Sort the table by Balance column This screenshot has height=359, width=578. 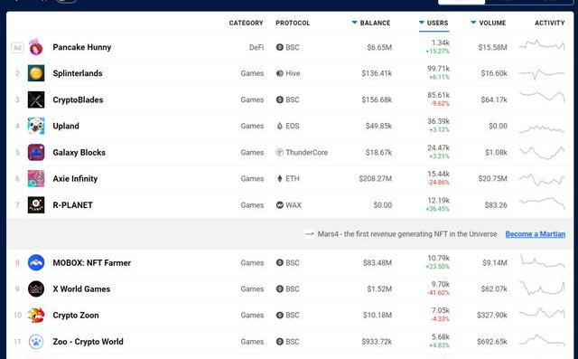click(x=371, y=23)
